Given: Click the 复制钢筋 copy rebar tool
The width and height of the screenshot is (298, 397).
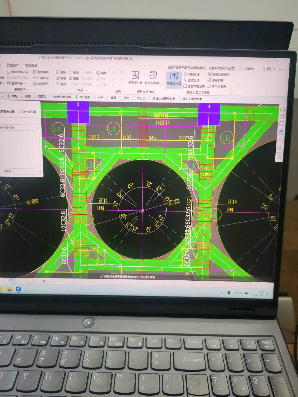Looking at the screenshot, I should tap(215, 81).
